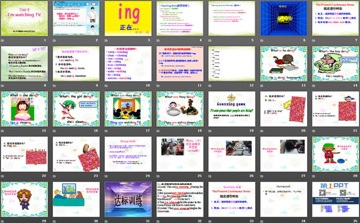Select slide 18 'They are eating dinner'
Screen dimensions: 360x223
coord(180,109)
